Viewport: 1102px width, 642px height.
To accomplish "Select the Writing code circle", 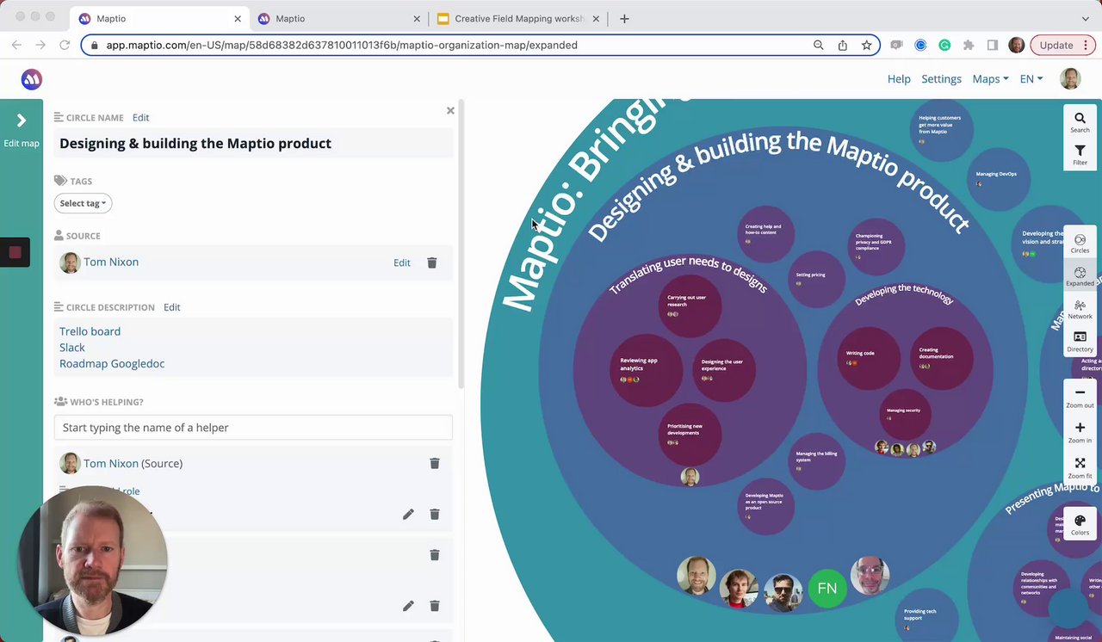I will (x=868, y=358).
